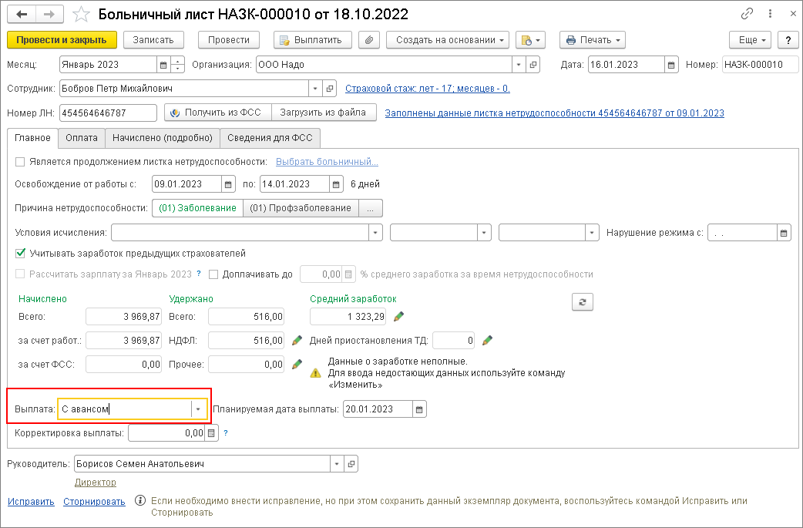Viewport: 803px width, 528px height.
Task: Switch to the Оплата tab
Action: 81,138
